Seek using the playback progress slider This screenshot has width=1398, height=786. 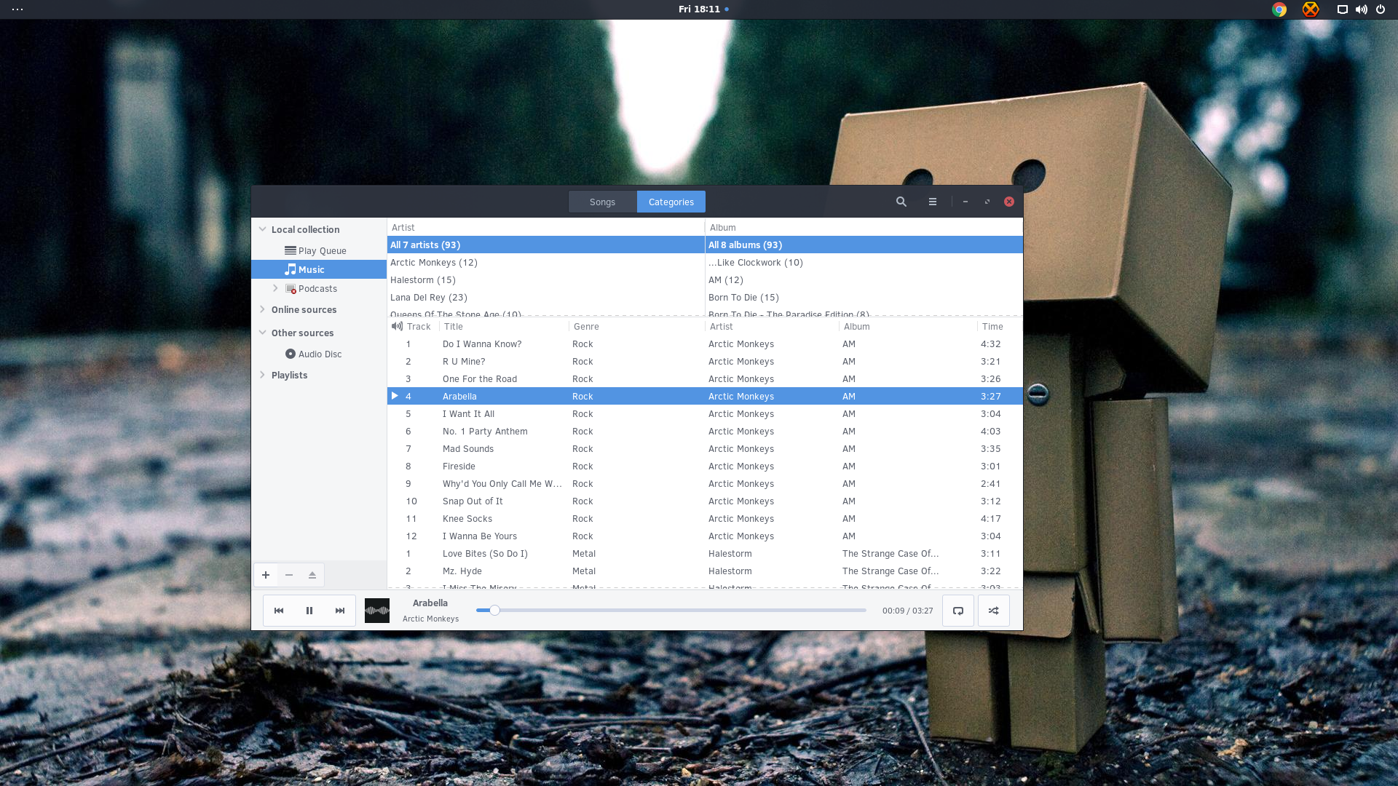pos(671,611)
